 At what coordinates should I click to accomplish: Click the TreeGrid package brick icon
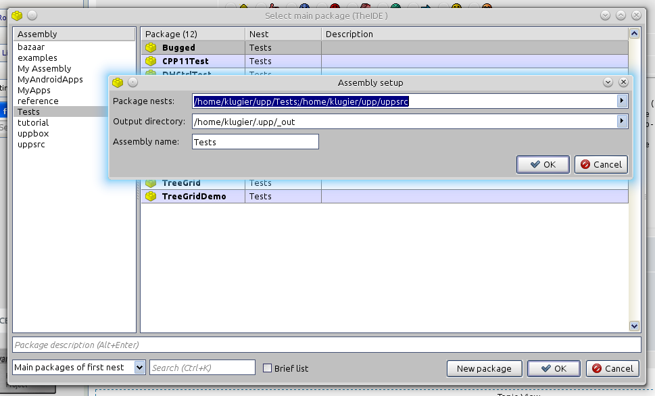point(151,183)
